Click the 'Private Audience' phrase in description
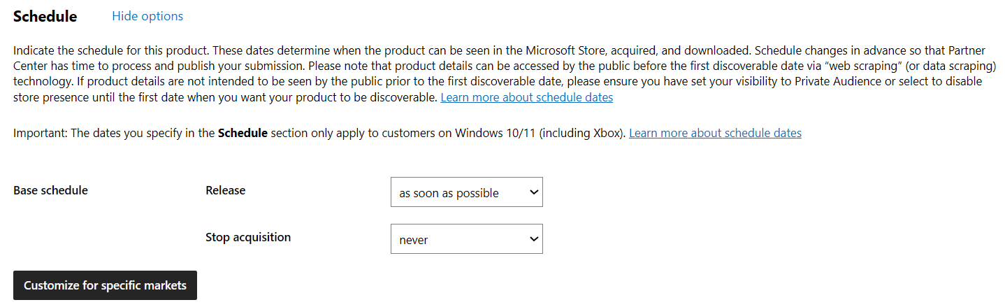Screen dimensions: 1005x307 [837, 81]
